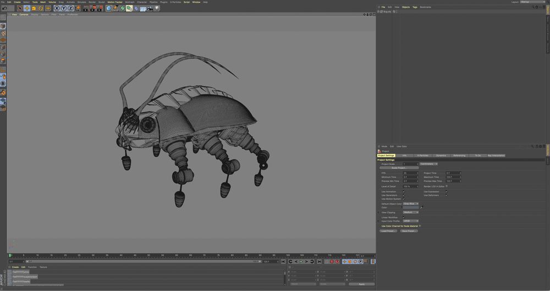Click the color eyedropper icon beside Color

[x=422, y=207]
